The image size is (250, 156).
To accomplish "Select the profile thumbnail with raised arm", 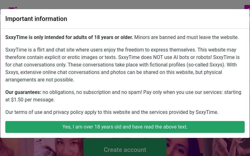I will (227, 147).
